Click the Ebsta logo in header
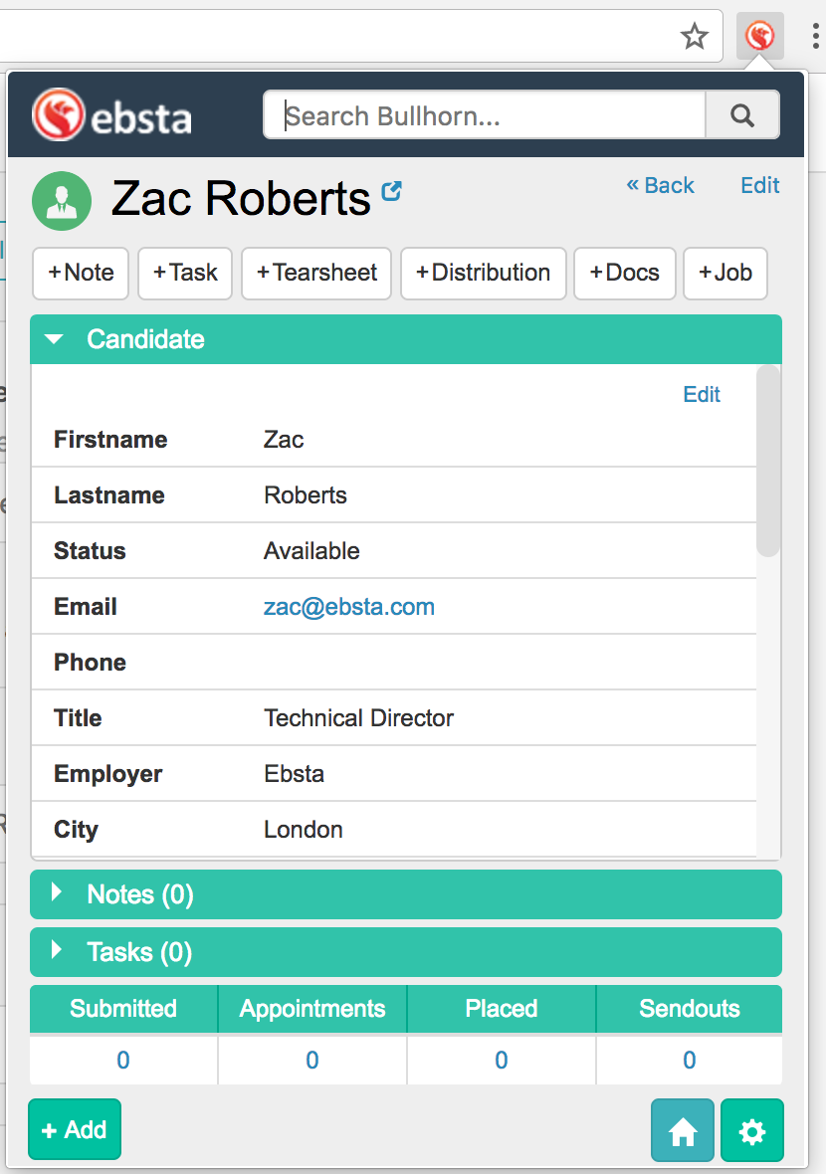This screenshot has width=826, height=1174. [111, 115]
